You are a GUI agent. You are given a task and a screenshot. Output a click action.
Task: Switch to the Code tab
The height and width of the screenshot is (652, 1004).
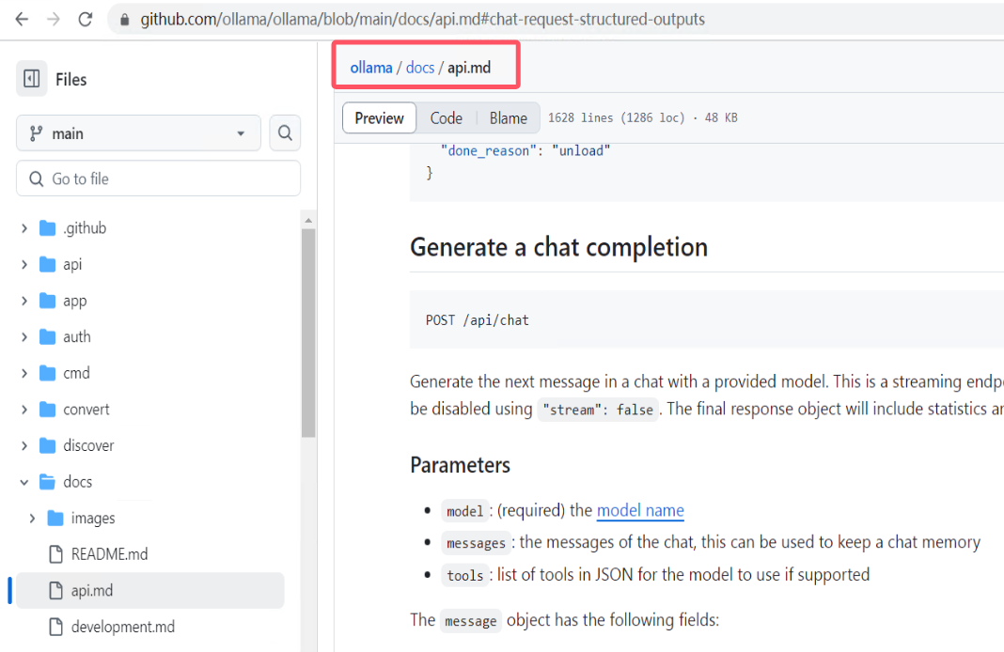[446, 117]
